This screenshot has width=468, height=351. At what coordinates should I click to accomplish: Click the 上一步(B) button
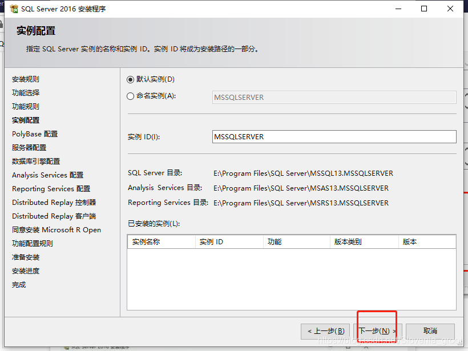325,331
